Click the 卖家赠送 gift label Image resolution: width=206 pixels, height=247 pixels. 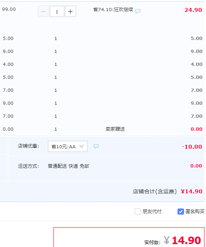pos(115,129)
